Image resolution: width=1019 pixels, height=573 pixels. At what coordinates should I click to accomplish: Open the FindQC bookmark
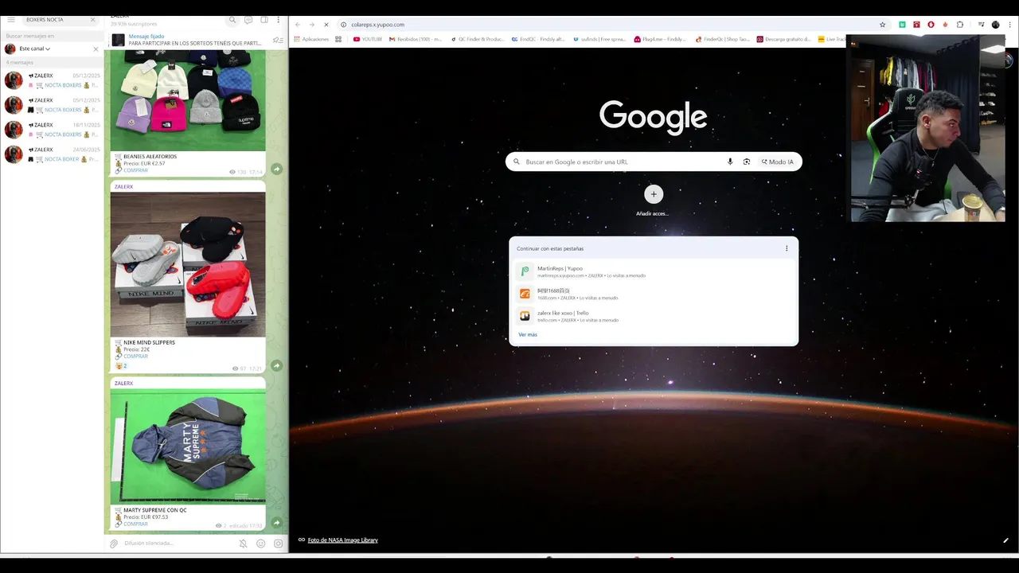[x=537, y=39]
